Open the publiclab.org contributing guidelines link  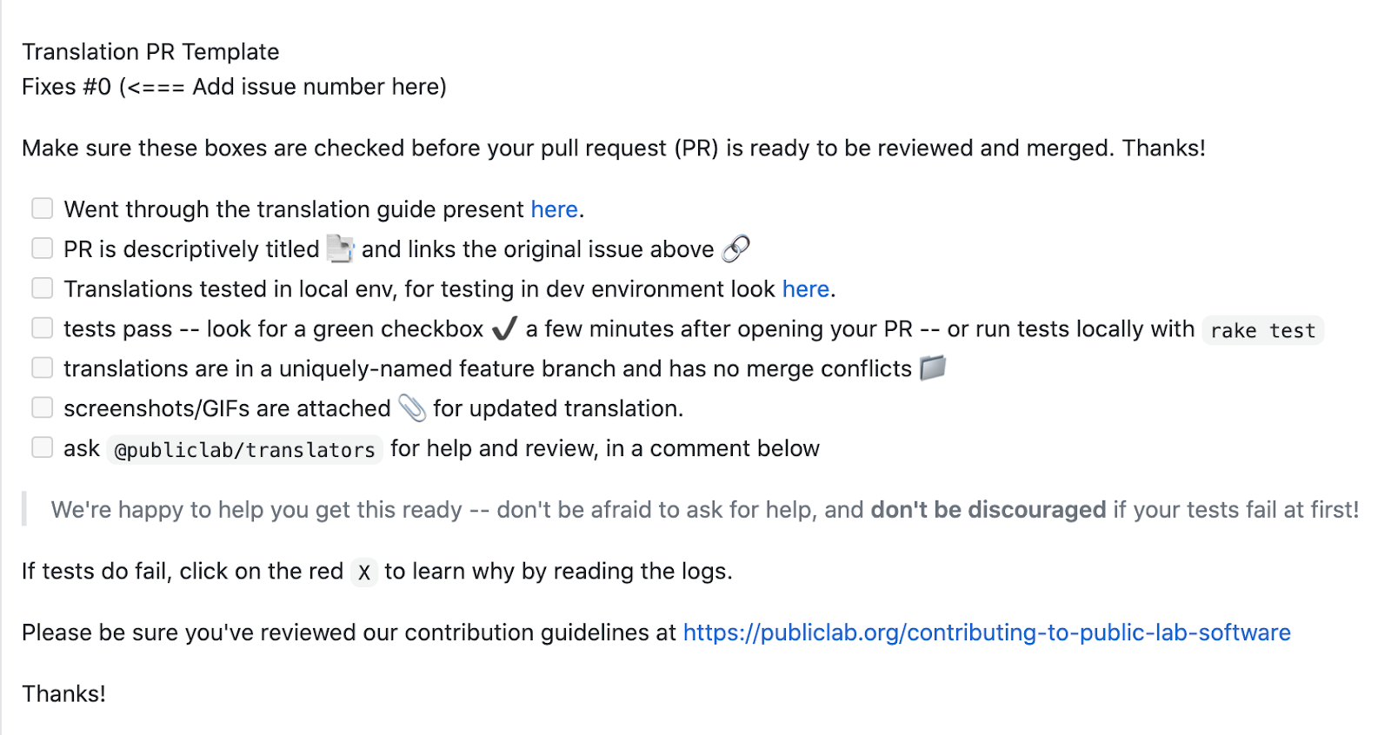click(987, 632)
